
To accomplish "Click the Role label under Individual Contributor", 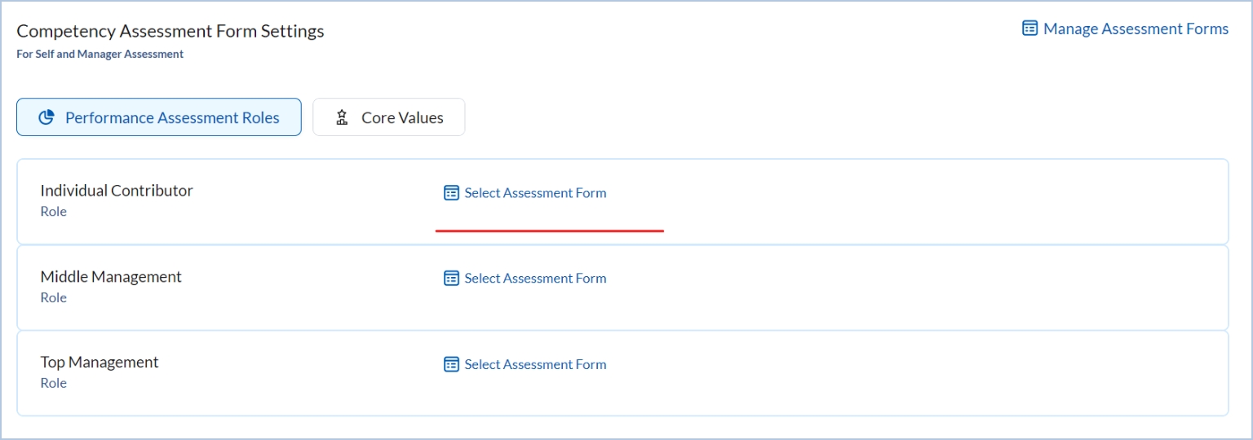I will 54,212.
